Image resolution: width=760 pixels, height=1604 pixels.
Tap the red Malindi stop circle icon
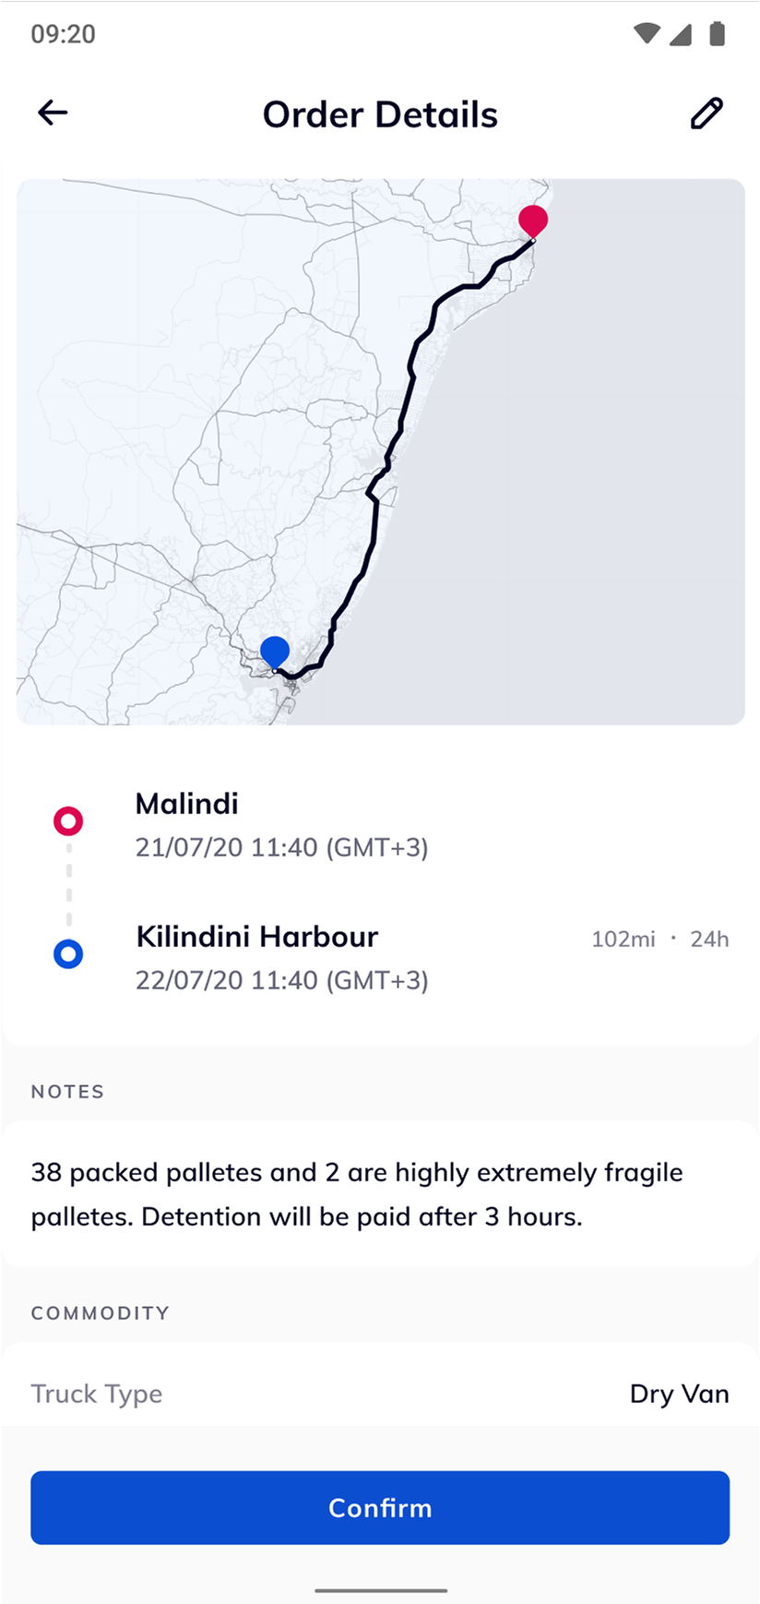coord(68,820)
